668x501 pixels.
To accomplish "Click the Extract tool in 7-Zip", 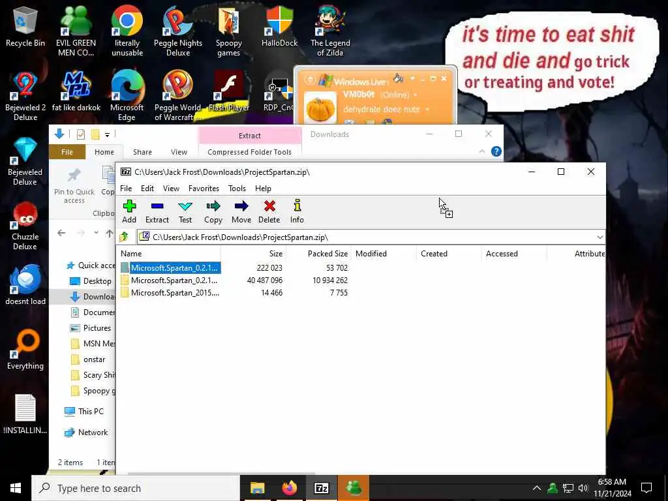I will (x=157, y=212).
